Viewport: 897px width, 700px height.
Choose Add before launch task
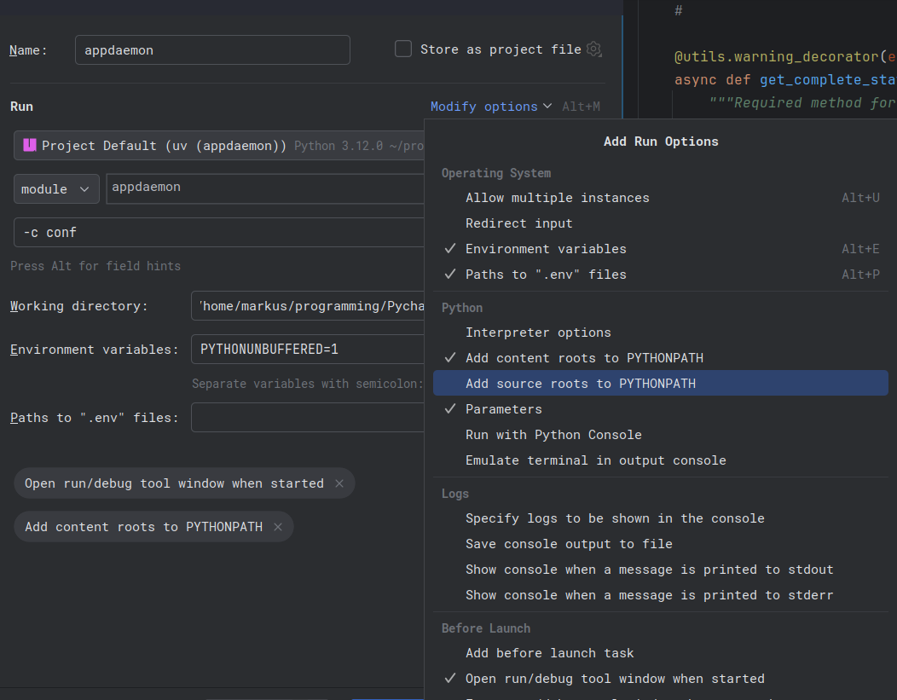point(661,653)
